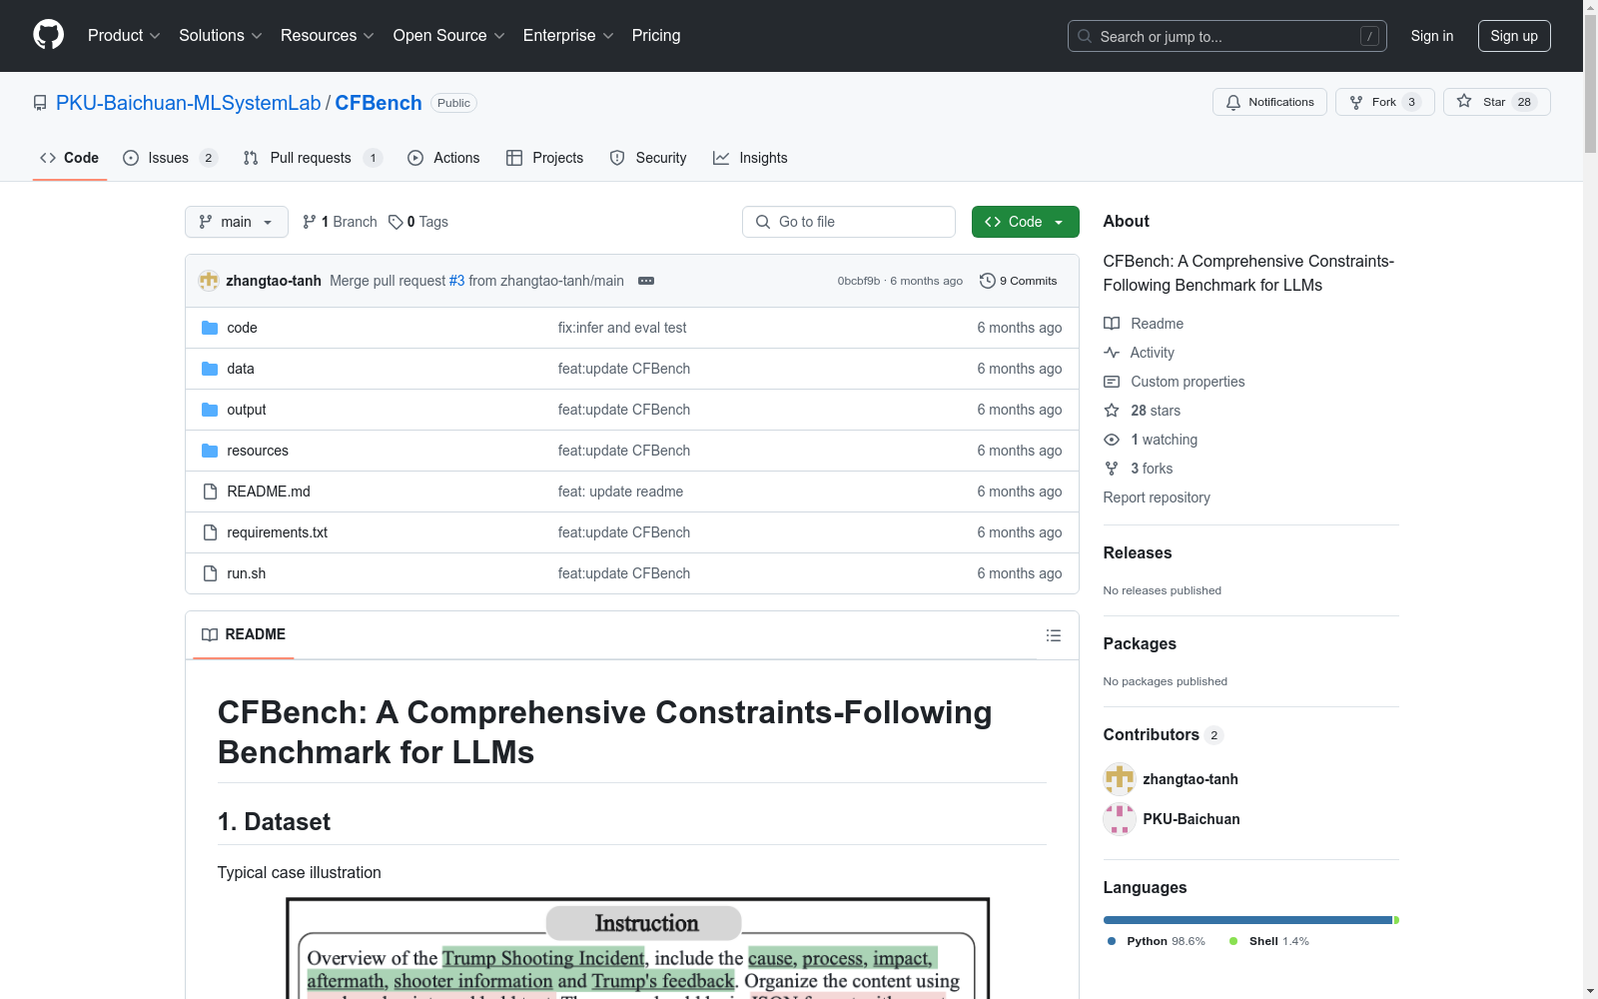This screenshot has width=1598, height=999.
Task: Click the README.md file icon
Action: 210,492
